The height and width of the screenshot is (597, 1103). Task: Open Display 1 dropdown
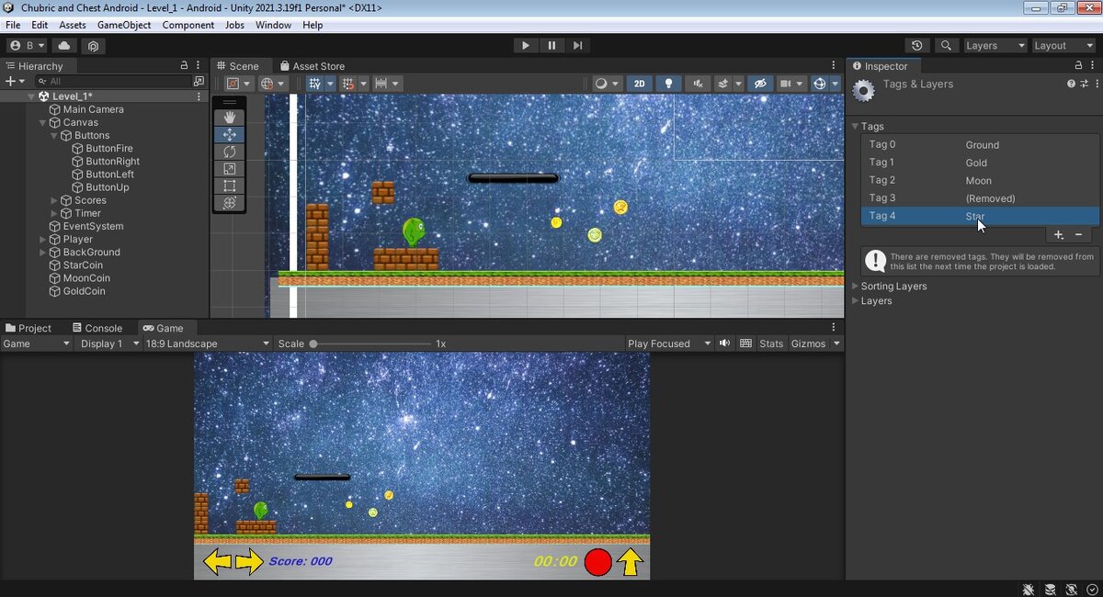click(108, 344)
